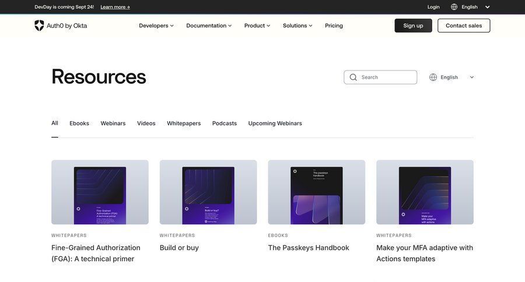Screen dimensions: 525x282
Task: Click the globe icon beside Resources language selector
Action: [433, 77]
